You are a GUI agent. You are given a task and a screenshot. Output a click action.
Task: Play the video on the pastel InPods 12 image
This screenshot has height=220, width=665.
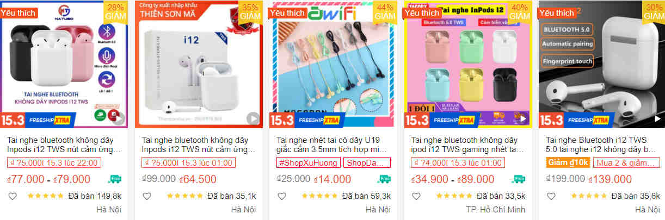[522, 118]
